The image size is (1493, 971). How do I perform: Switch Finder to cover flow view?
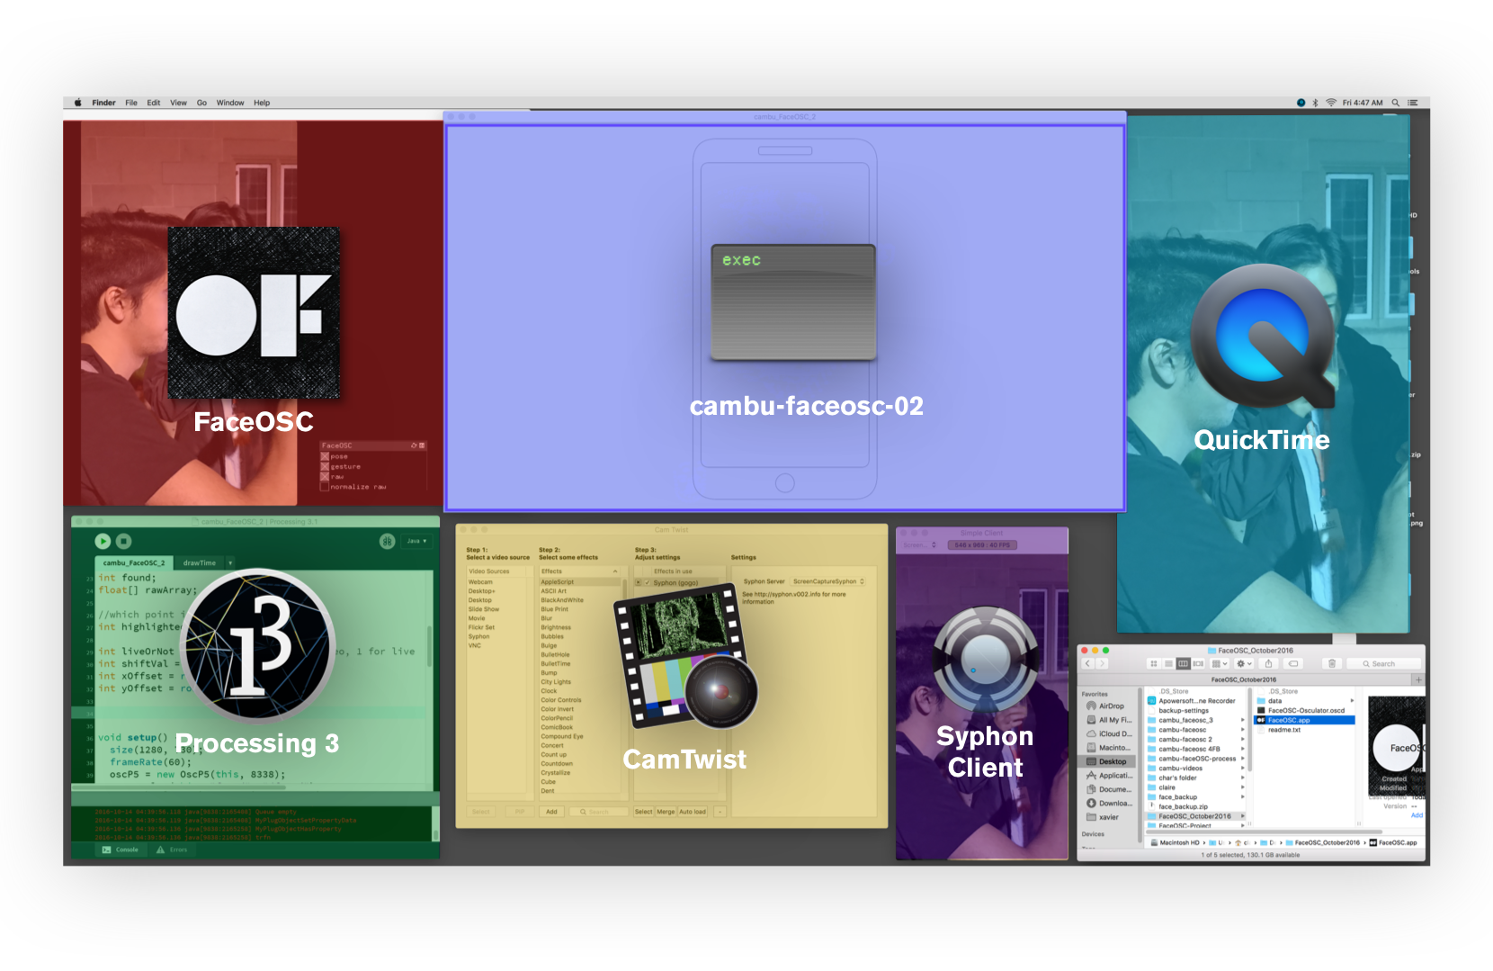point(1198,663)
